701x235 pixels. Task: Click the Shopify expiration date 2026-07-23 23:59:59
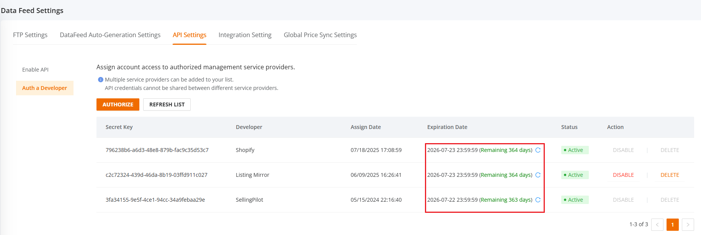(453, 150)
